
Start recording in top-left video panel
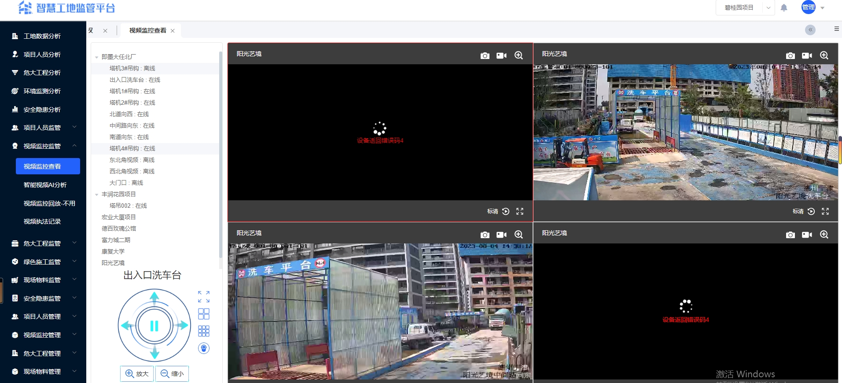pyautogui.click(x=501, y=55)
